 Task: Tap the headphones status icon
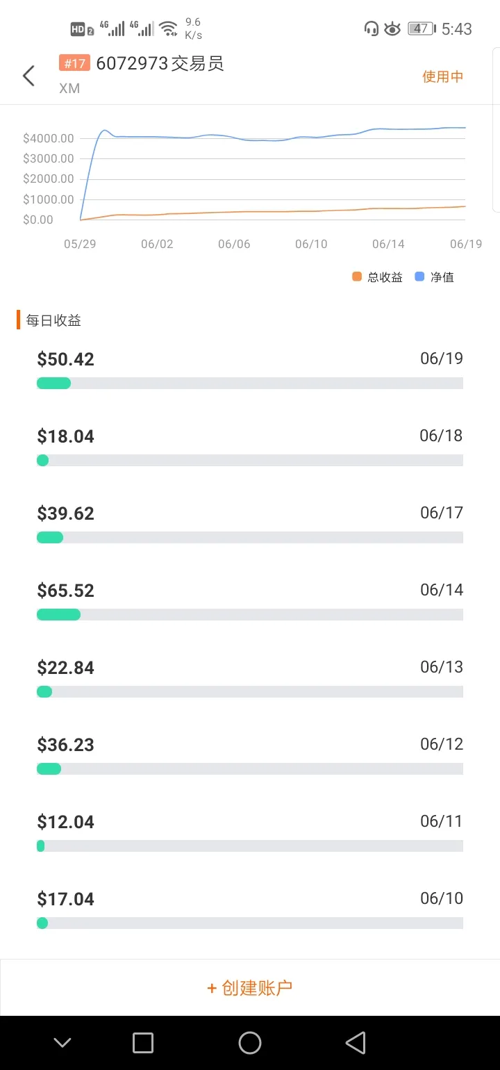click(372, 28)
